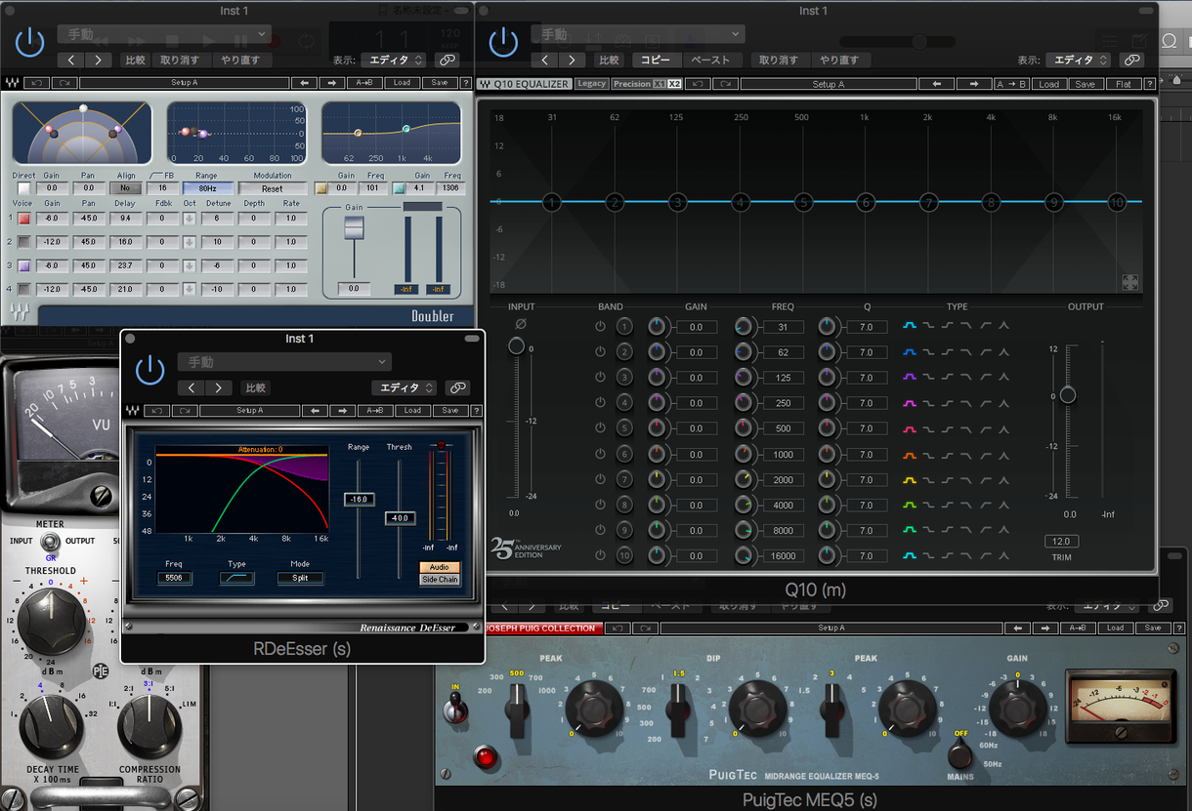Open the help question mark in Doubler
Viewport: 1192px width, 811px height.
click(x=466, y=83)
